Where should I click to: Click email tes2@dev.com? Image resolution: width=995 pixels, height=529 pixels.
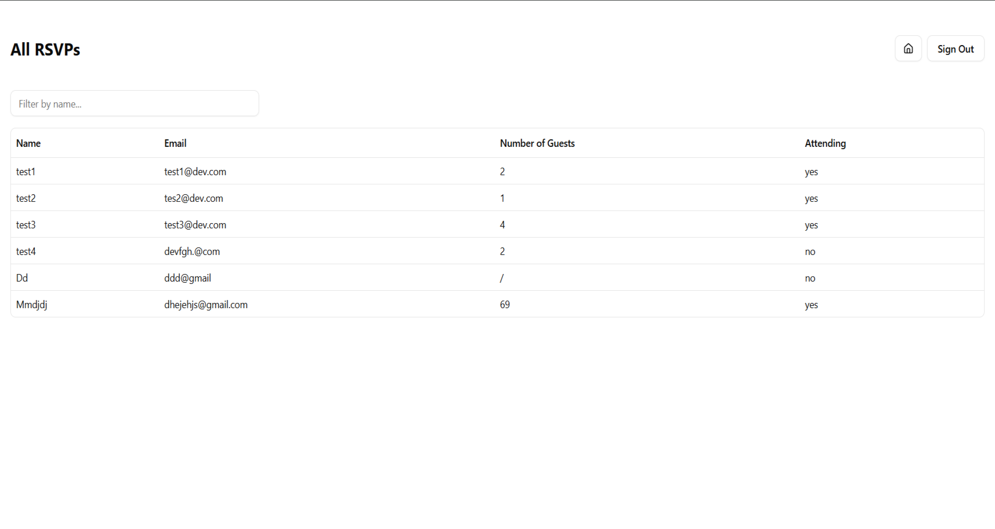pyautogui.click(x=193, y=198)
